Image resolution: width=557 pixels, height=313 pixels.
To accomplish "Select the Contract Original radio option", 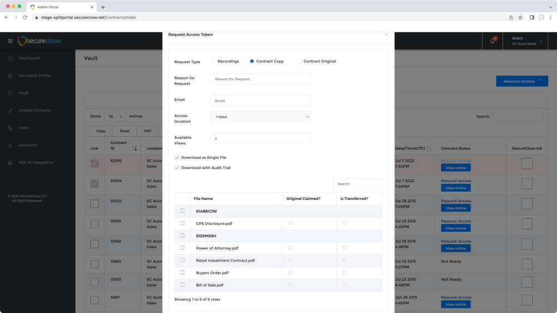I will pos(299,61).
